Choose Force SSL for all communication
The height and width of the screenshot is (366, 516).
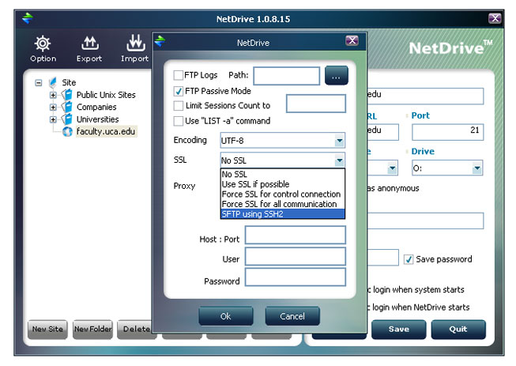(x=282, y=204)
